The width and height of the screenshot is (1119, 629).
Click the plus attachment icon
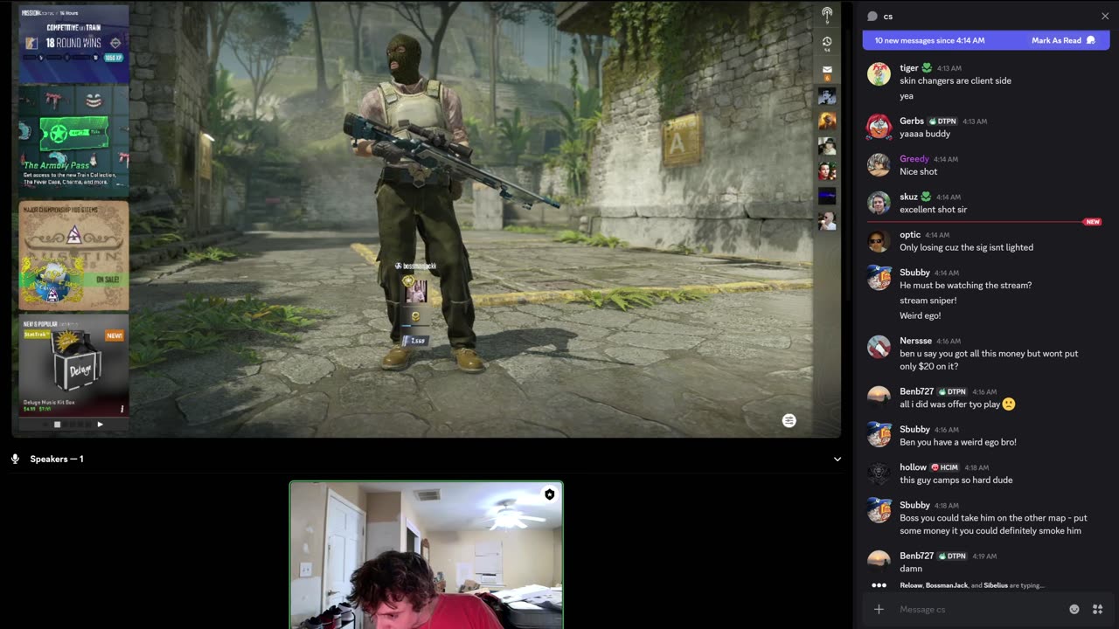[879, 609]
